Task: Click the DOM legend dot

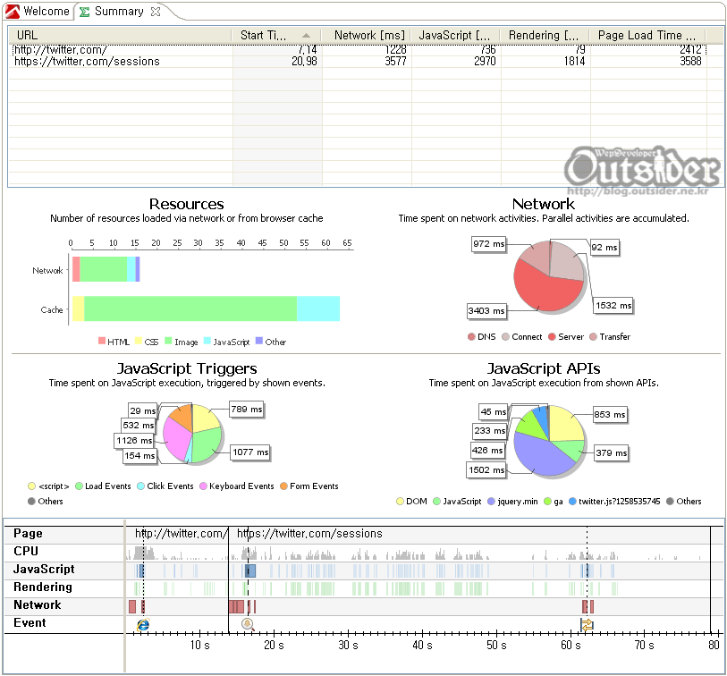Action: point(400,502)
